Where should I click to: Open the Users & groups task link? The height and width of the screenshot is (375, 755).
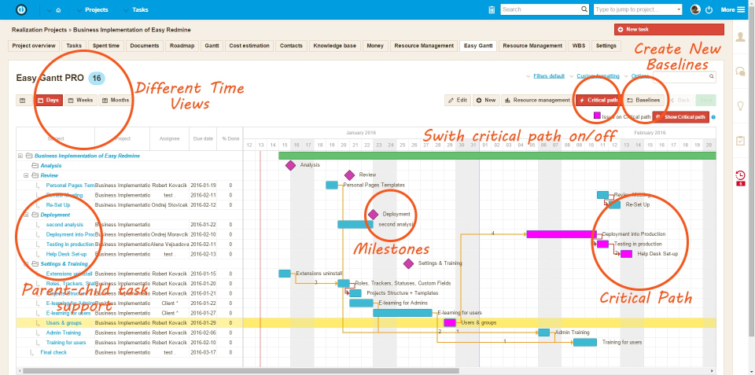click(x=64, y=323)
